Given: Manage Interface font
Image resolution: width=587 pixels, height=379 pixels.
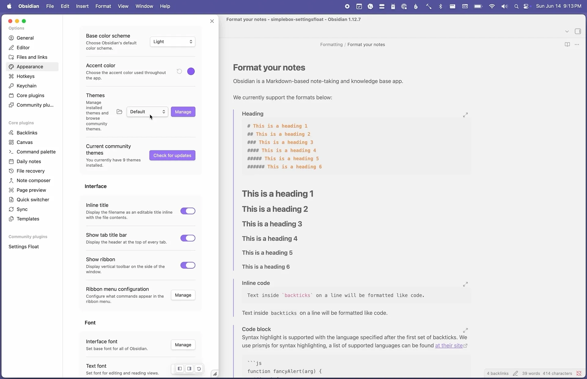Looking at the screenshot, I should 183,345.
